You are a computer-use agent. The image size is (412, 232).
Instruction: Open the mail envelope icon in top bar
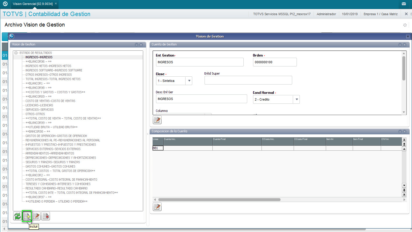coord(404,4)
